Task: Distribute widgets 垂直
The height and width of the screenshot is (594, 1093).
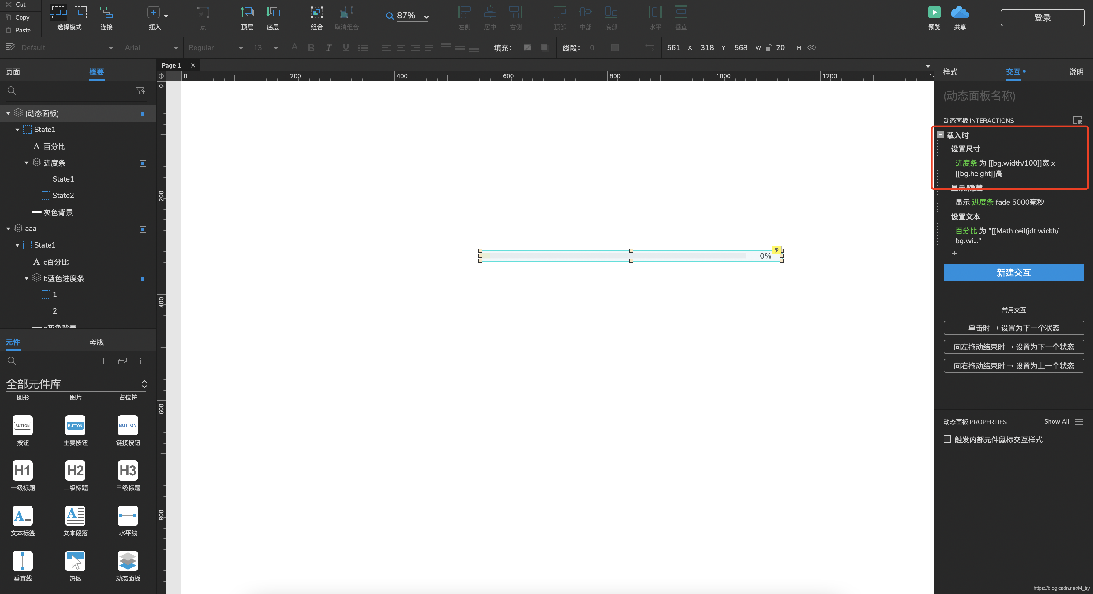Action: point(681,12)
